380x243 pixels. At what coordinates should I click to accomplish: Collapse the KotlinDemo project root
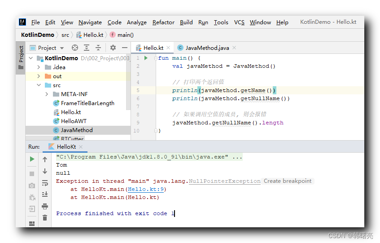pyautogui.click(x=31, y=58)
